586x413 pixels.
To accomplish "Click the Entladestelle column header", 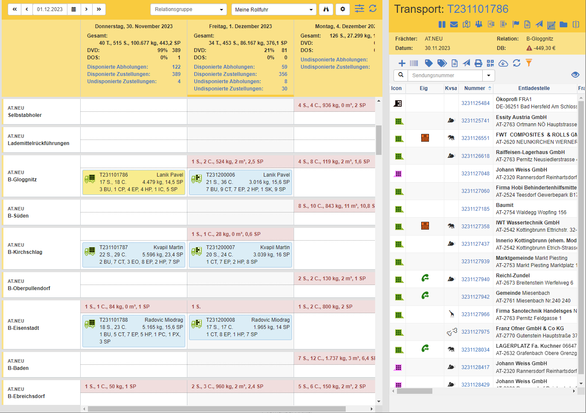I will 534,88.
